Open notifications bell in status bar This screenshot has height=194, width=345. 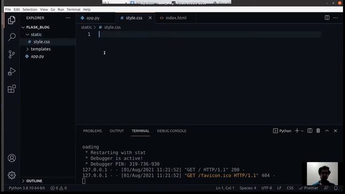336,188
